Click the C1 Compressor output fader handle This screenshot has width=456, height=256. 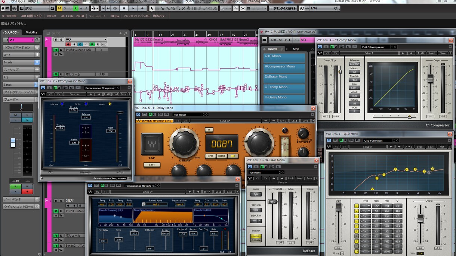pyautogui.click(x=430, y=79)
